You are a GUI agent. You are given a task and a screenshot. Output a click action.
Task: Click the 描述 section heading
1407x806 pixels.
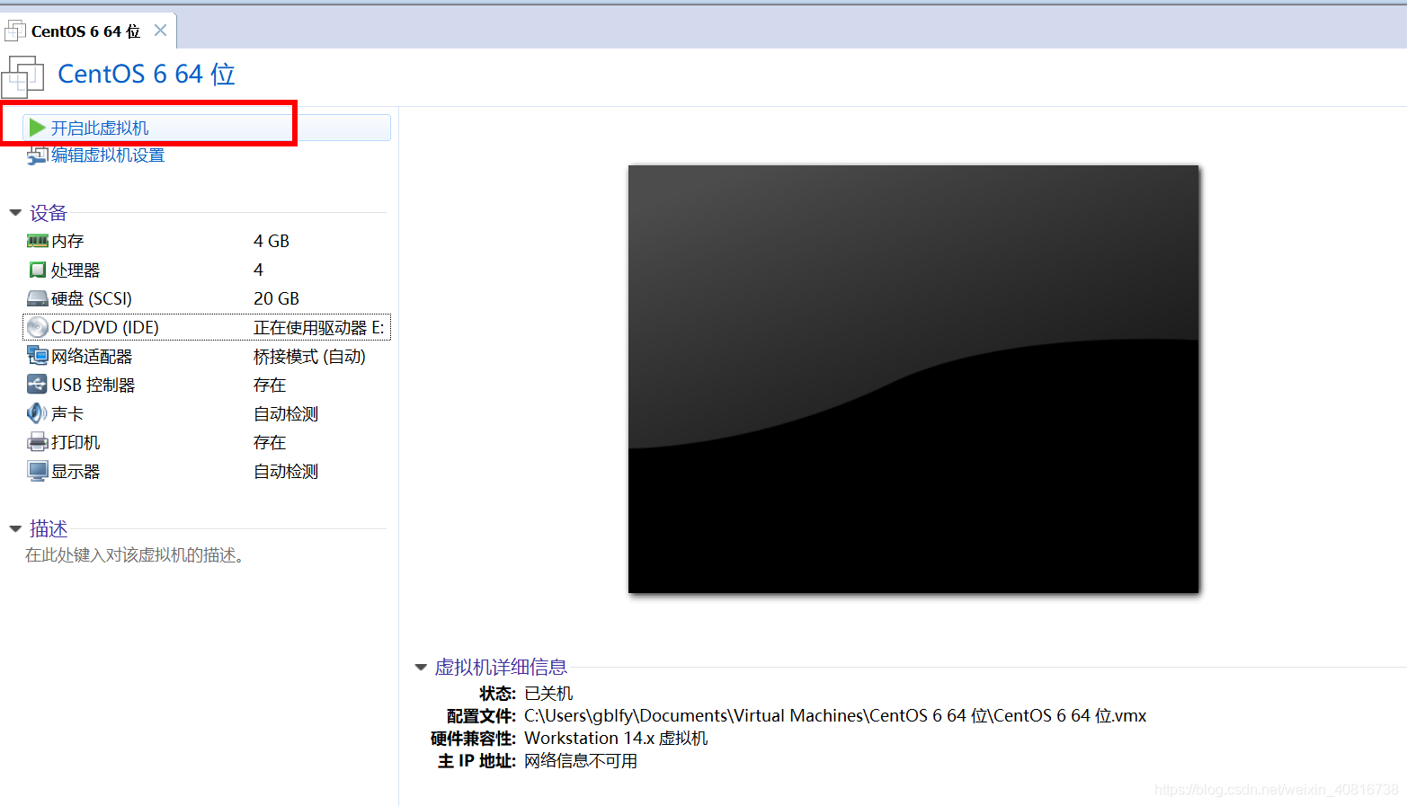pos(49,529)
